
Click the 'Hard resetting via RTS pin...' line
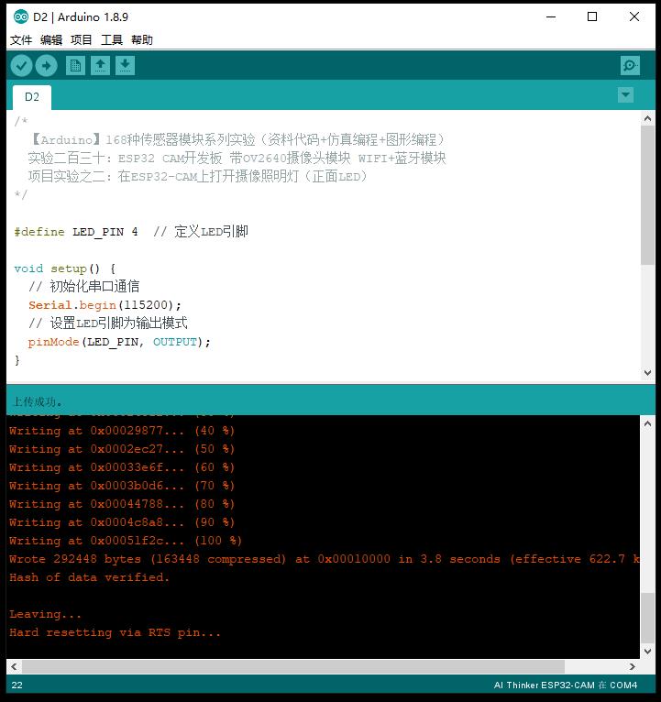[116, 632]
